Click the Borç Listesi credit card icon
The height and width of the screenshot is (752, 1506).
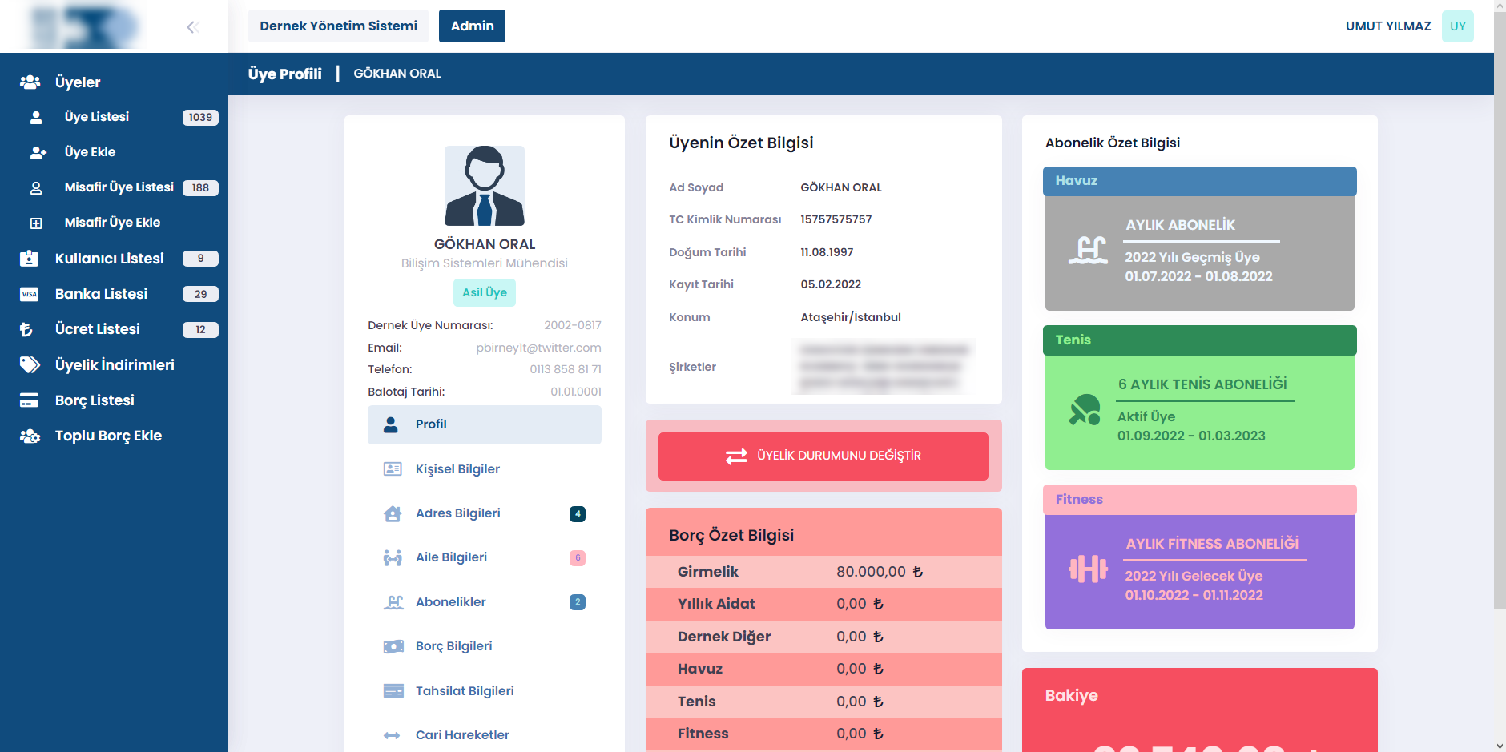[30, 400]
